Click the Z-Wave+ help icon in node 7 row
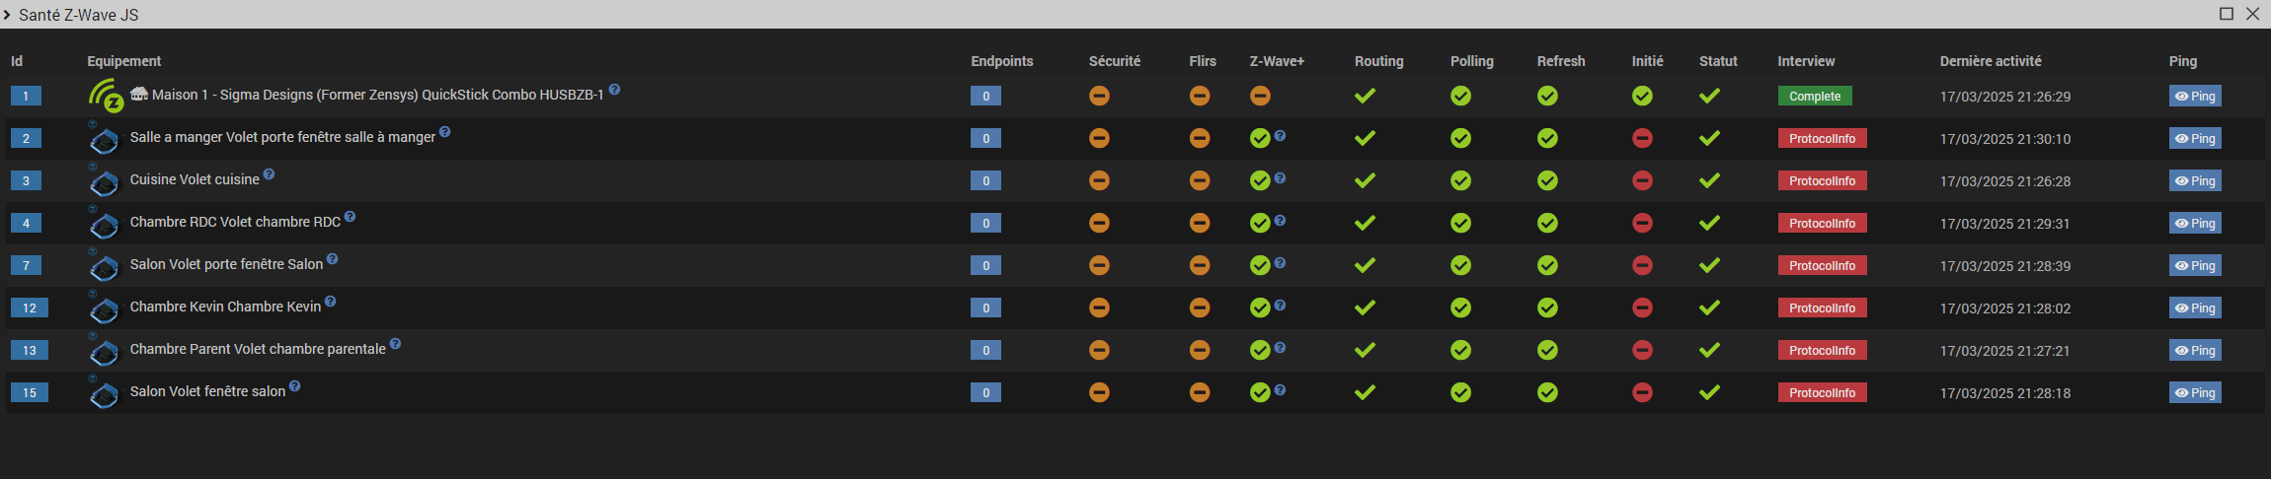Viewport: 2271px width, 479px height. point(1280,263)
